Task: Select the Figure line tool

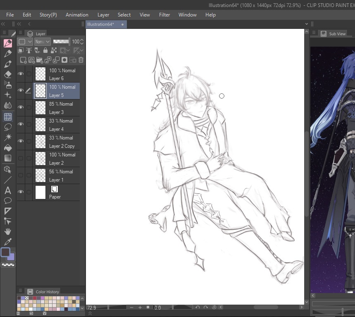Action: [8, 180]
